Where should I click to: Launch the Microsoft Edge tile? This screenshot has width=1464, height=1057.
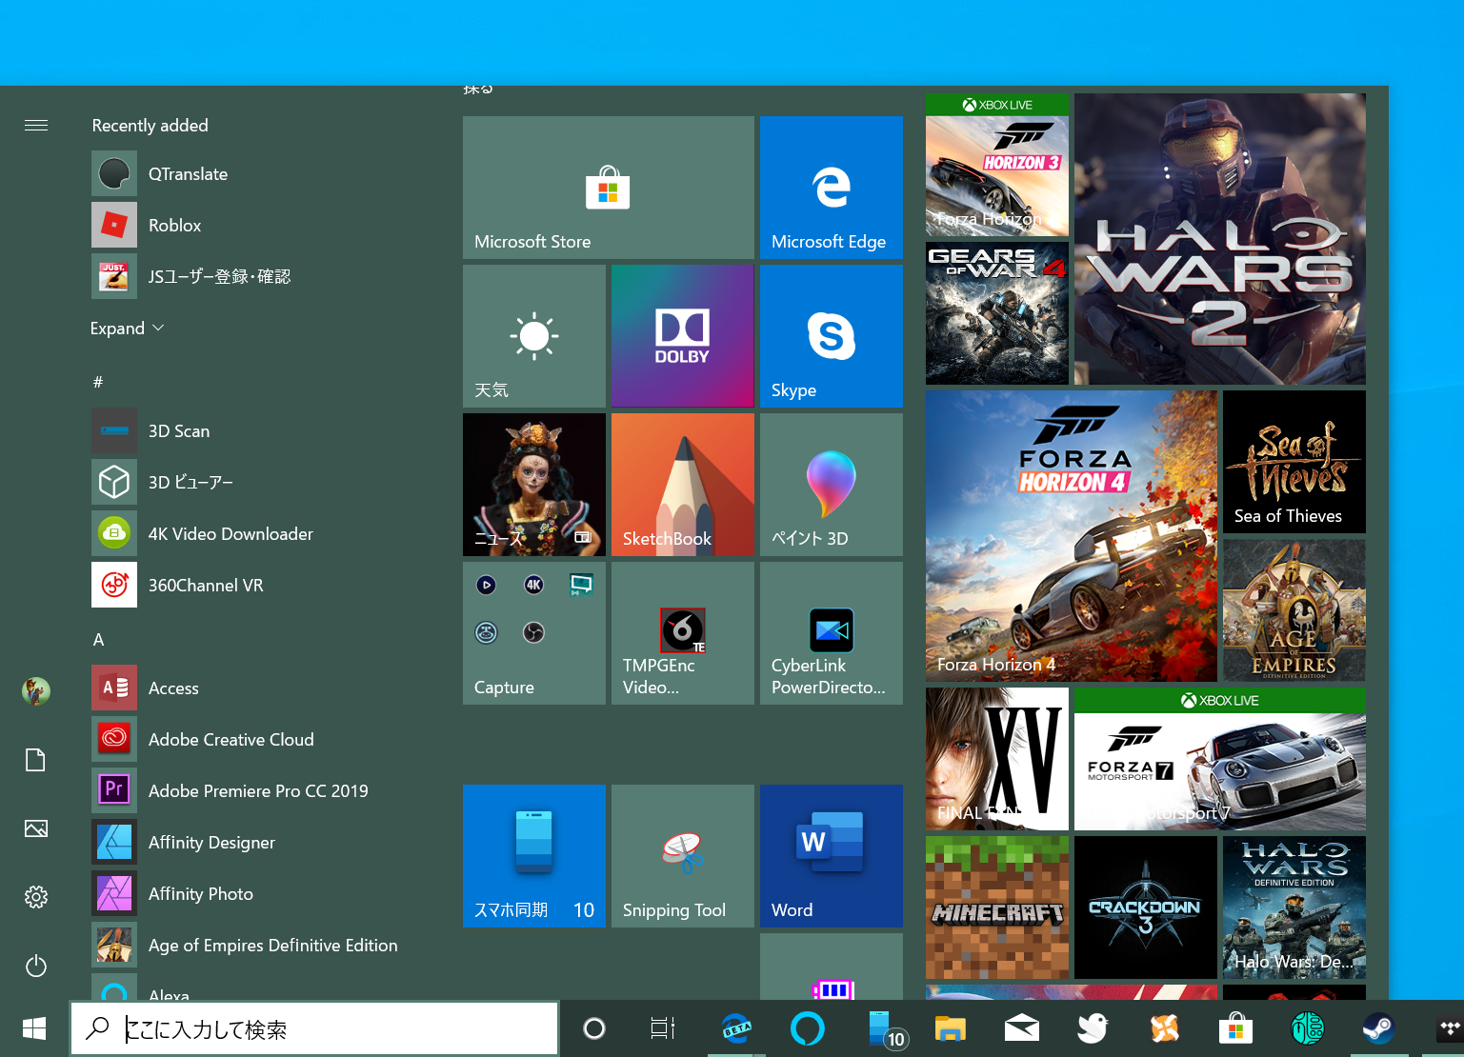click(x=832, y=188)
